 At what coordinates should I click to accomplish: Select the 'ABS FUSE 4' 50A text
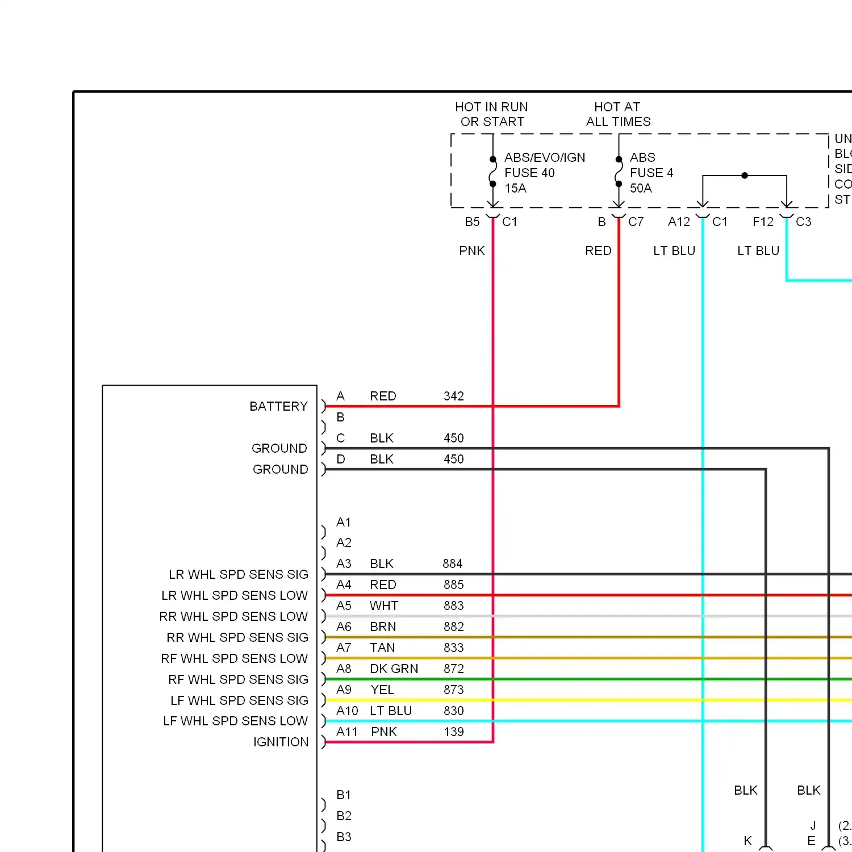point(651,173)
